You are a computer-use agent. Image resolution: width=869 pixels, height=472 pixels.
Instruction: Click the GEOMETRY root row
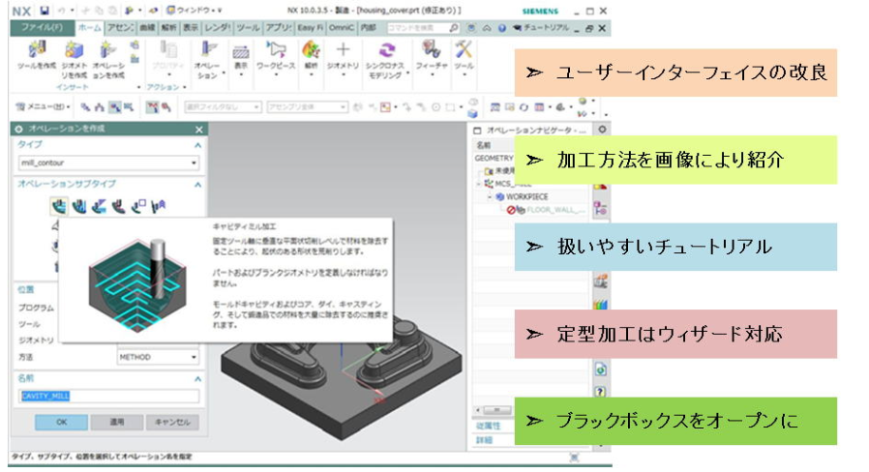coord(494,158)
